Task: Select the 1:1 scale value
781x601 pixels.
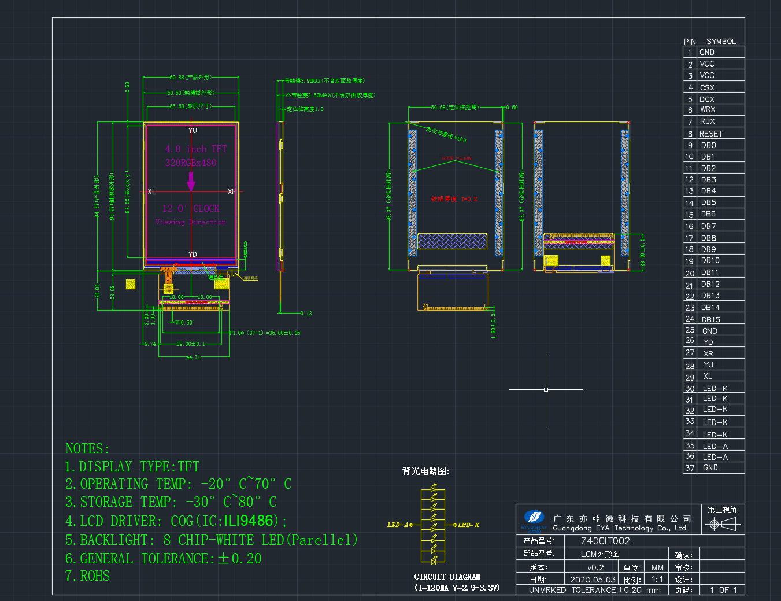Action: tap(657, 579)
